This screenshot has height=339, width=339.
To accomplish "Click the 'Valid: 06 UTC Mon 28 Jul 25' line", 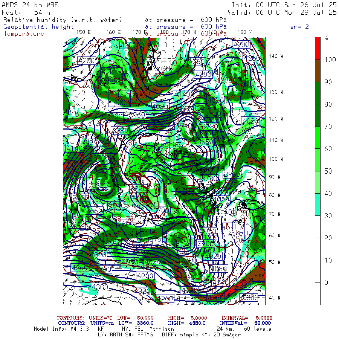I will [x=282, y=12].
